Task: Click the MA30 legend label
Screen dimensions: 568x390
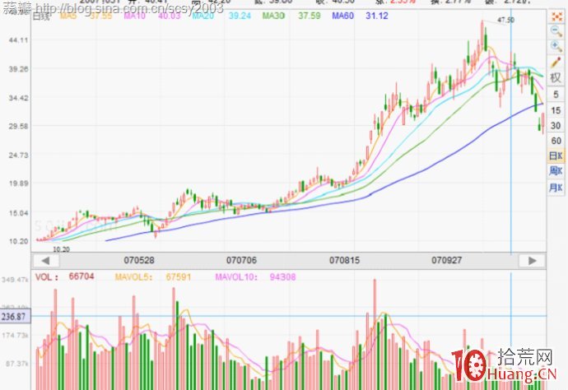Action: click(273, 16)
